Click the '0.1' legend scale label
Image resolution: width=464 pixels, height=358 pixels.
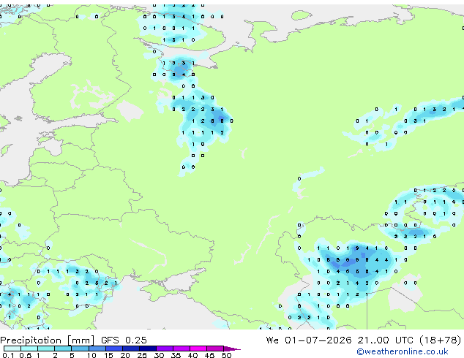8,355
